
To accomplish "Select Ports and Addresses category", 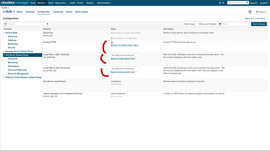I will (x=17, y=70).
